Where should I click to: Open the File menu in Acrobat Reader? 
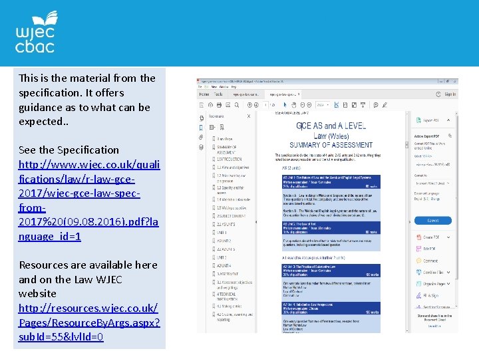tap(200, 87)
